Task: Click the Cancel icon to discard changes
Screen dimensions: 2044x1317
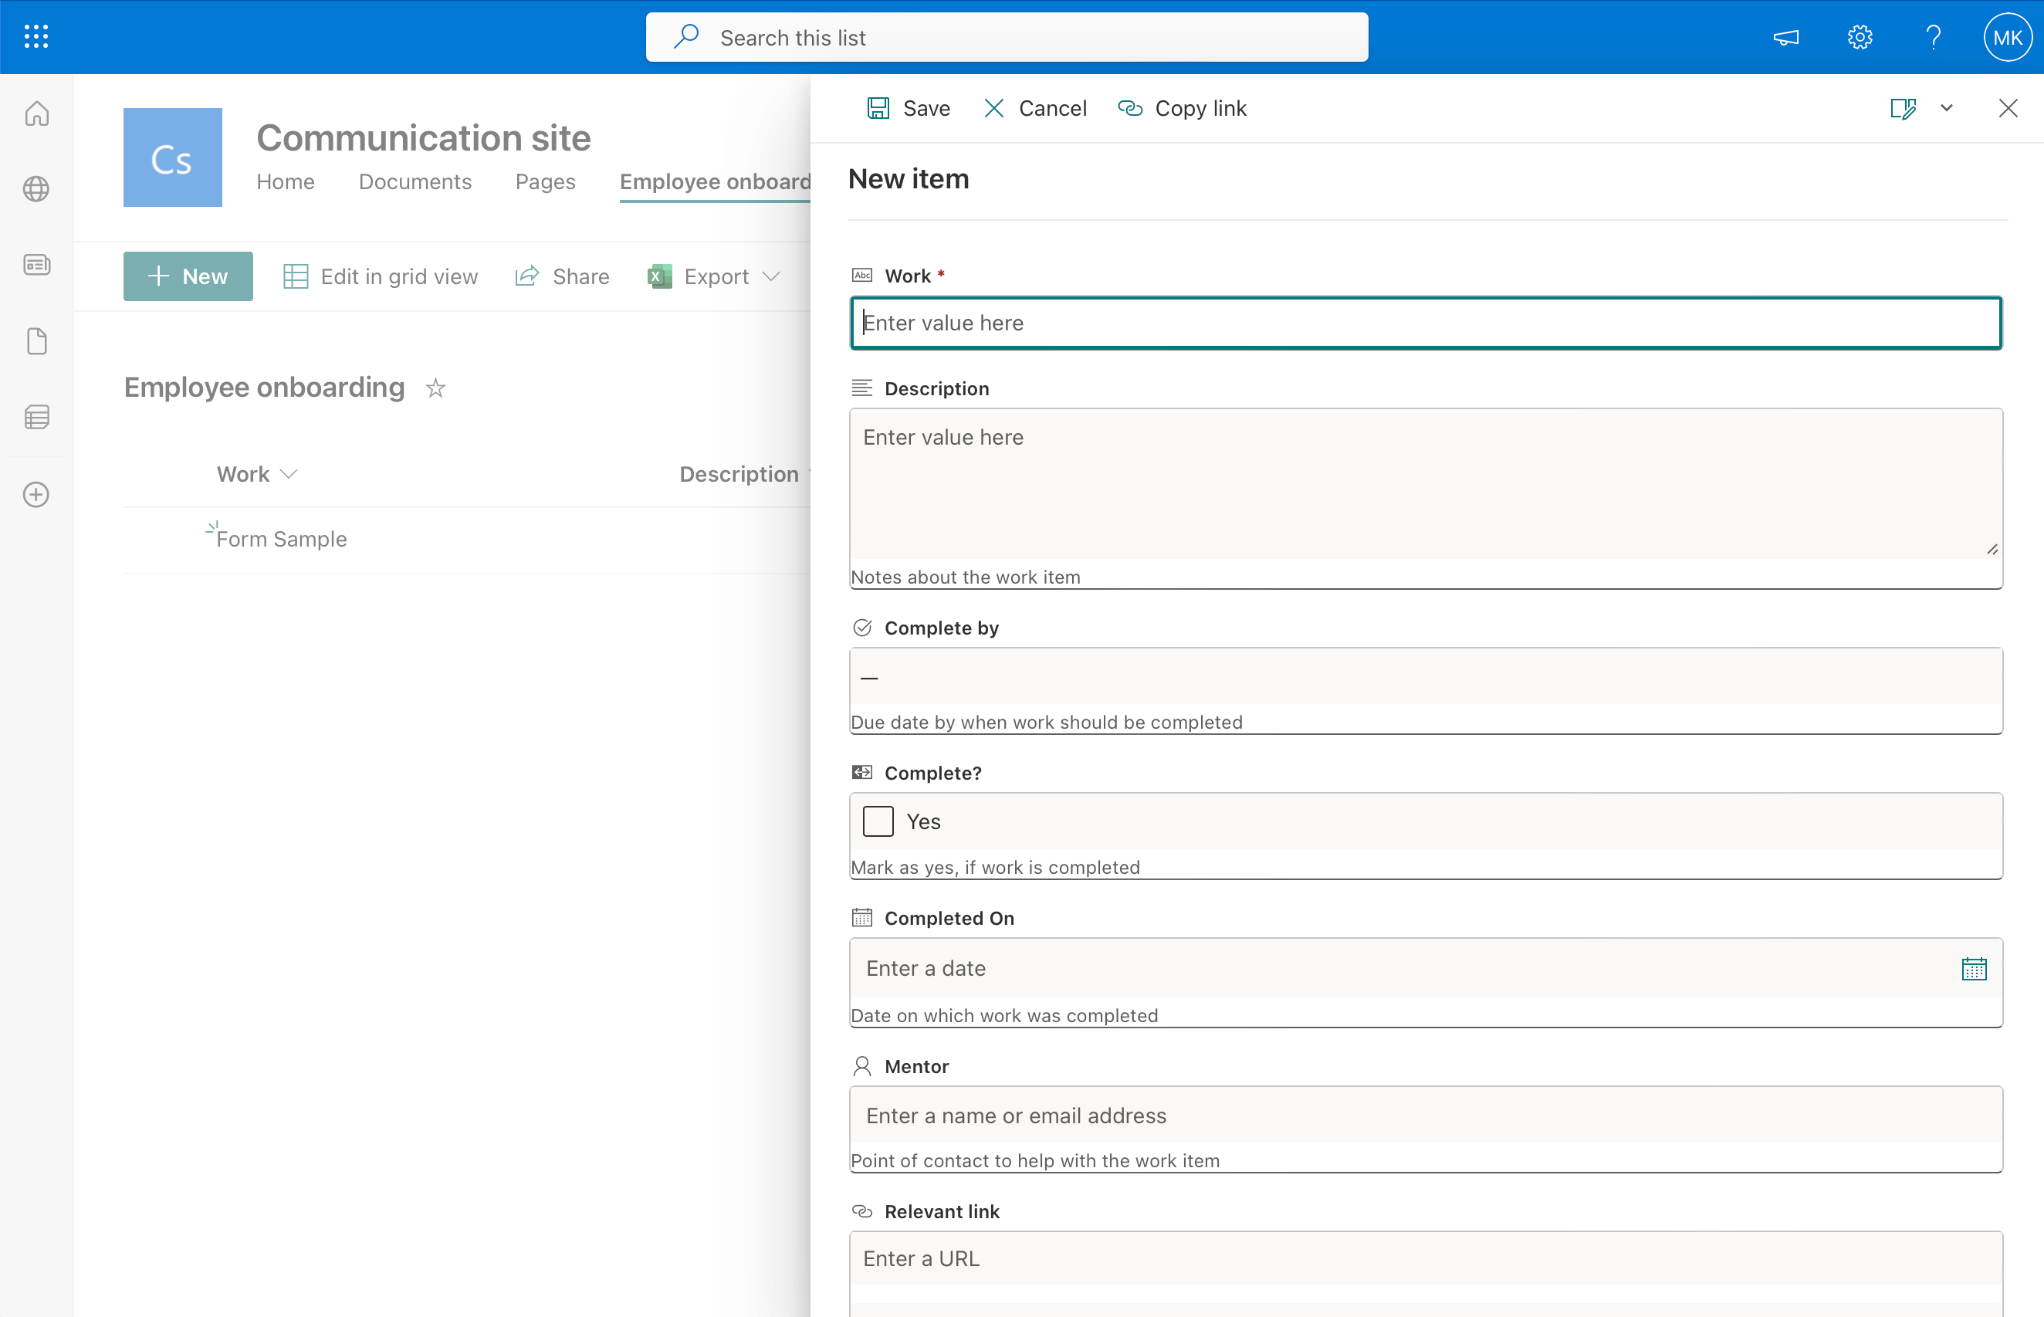Action: tap(992, 107)
